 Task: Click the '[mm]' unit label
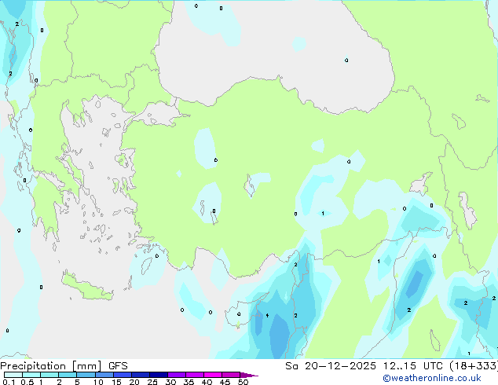pos(86,366)
